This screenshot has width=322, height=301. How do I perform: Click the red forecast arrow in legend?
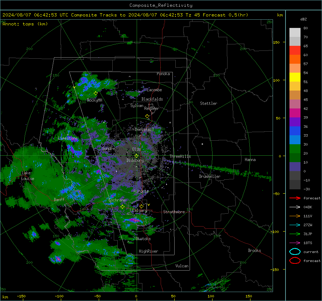click(295, 198)
